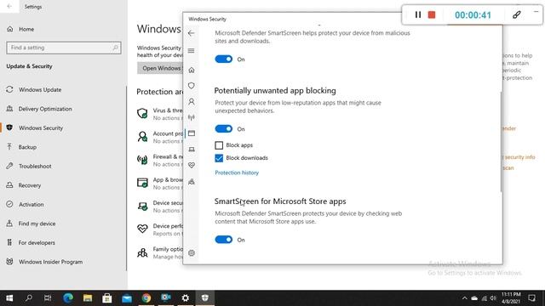The image size is (545, 306).
Task: Open Account protection sidebar icon
Action: [191, 102]
